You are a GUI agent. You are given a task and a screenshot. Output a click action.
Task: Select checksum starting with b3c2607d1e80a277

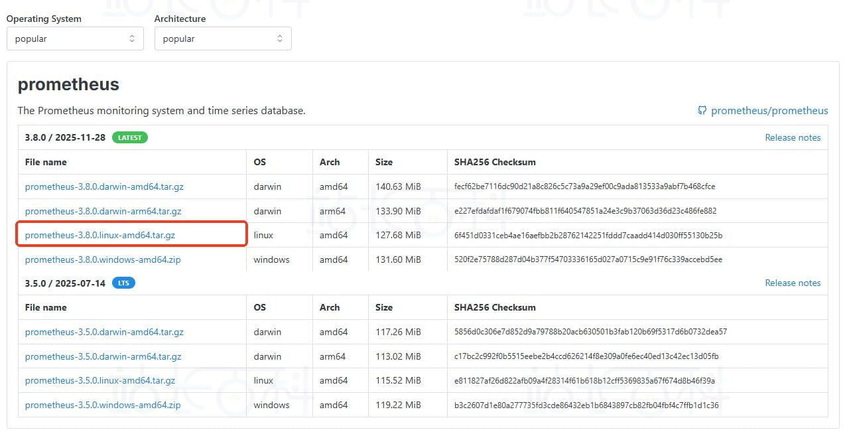586,405
